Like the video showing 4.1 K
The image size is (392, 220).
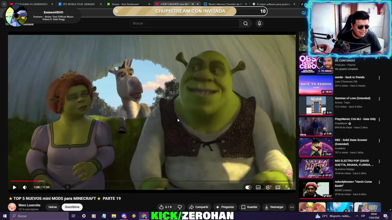tap(165, 207)
